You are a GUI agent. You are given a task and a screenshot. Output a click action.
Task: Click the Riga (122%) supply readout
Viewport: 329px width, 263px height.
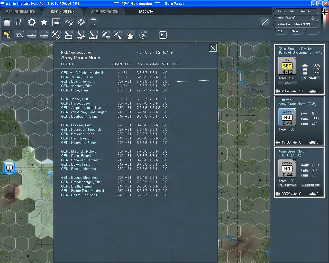pos(296,18)
